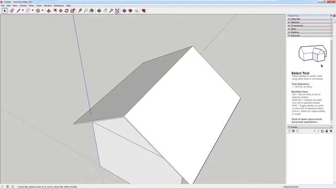This screenshot has height=189, width=336.
Task: Click the Instructor panel vertical scrollbar
Action: pyautogui.click(x=332, y=80)
